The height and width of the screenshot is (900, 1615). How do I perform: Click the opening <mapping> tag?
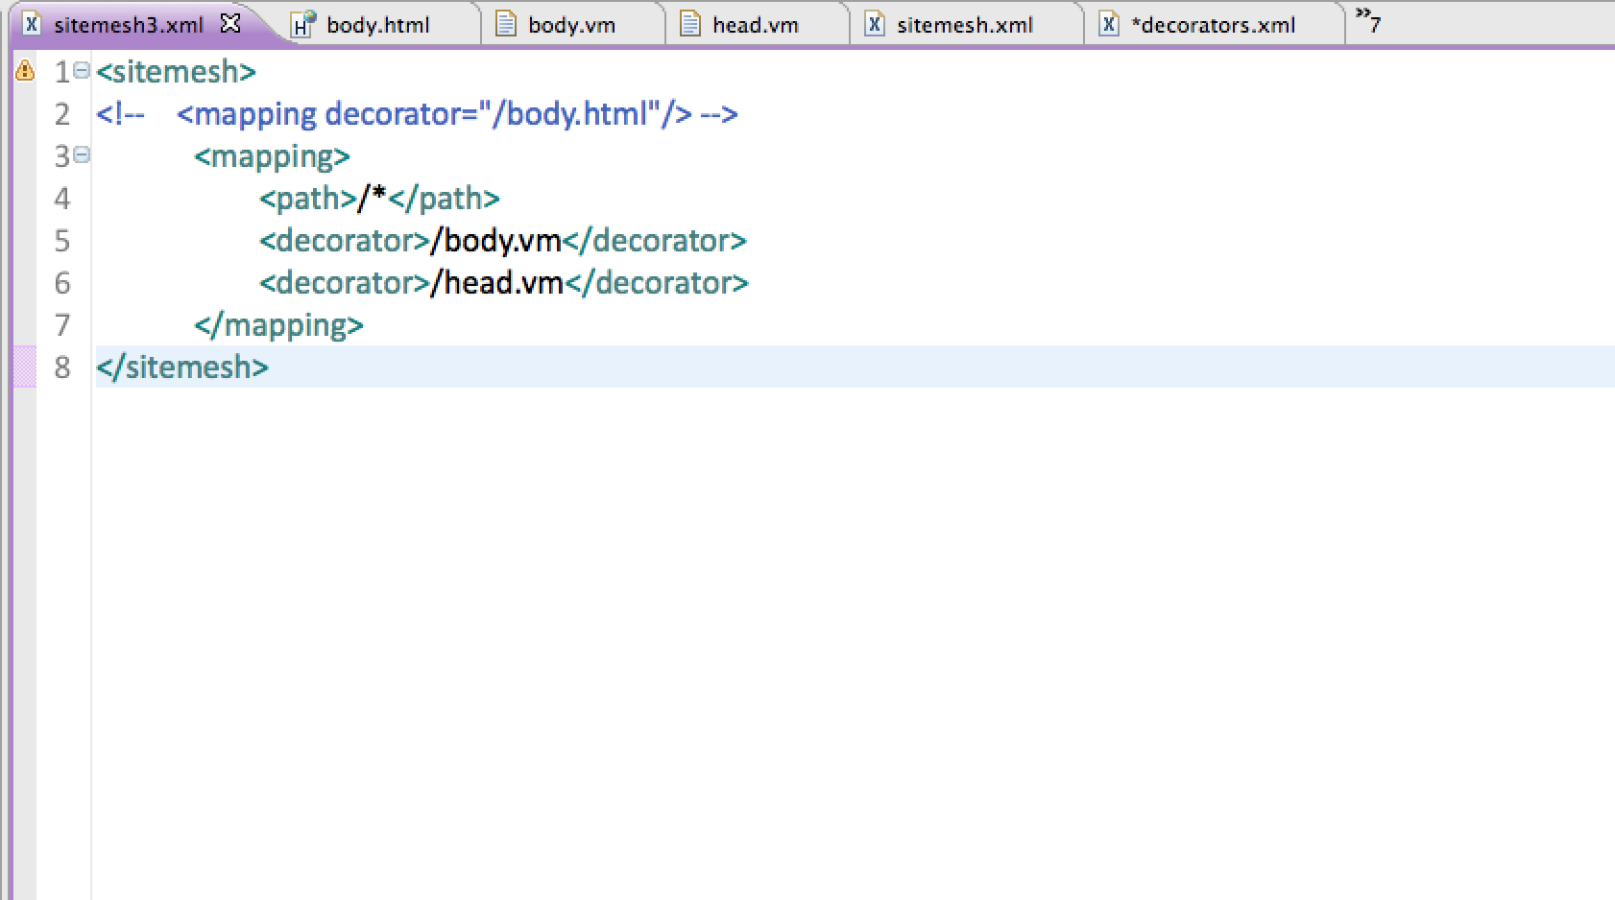272,156
